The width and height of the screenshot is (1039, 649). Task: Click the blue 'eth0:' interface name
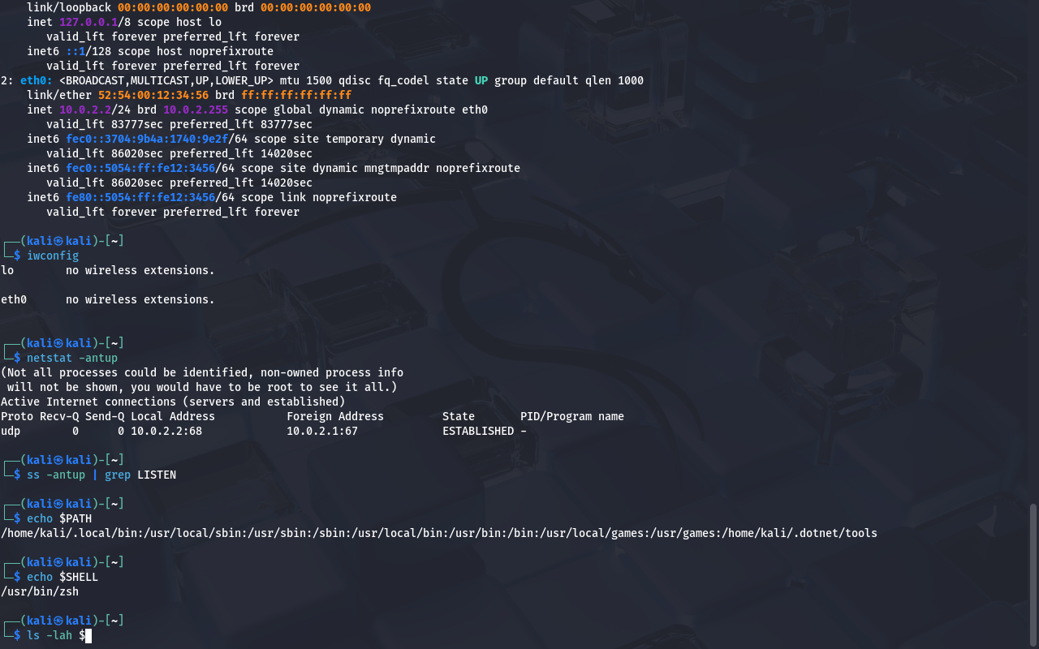[37, 80]
